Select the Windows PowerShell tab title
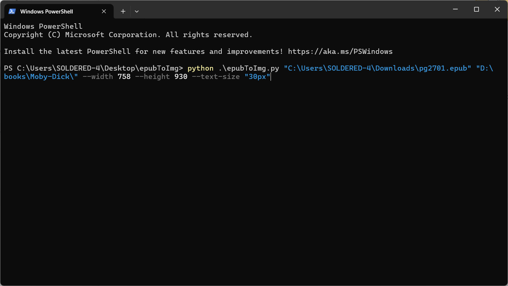This screenshot has height=286, width=508. (x=47, y=11)
